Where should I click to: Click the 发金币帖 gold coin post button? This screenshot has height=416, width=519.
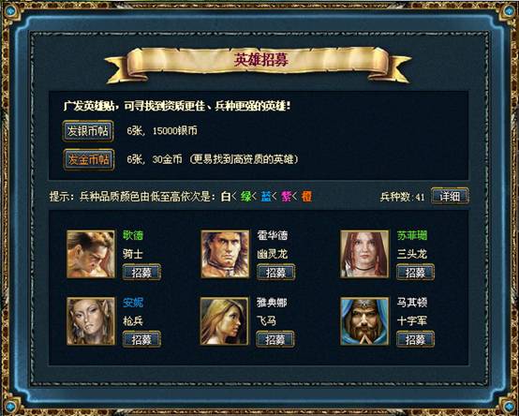(x=88, y=160)
